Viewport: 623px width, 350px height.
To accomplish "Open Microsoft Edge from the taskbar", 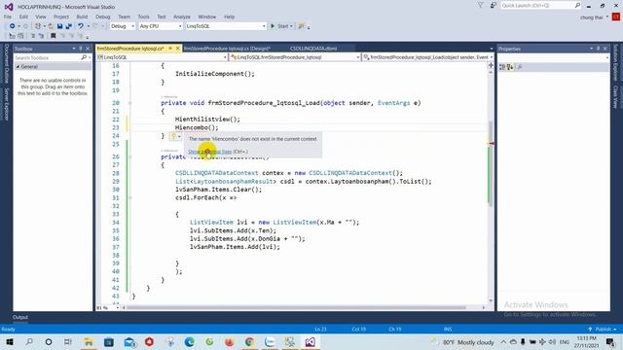I will (190, 341).
